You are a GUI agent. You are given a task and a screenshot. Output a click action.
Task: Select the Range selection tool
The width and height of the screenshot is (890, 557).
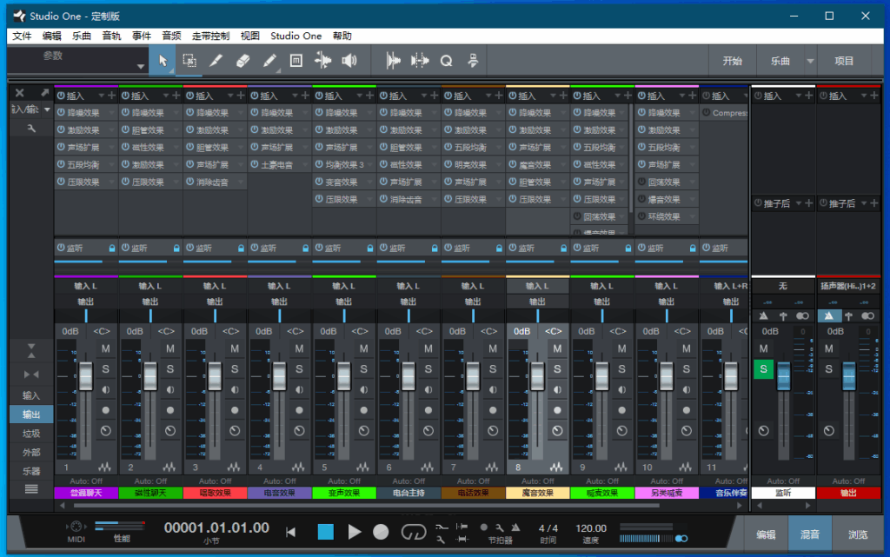pyautogui.click(x=189, y=60)
